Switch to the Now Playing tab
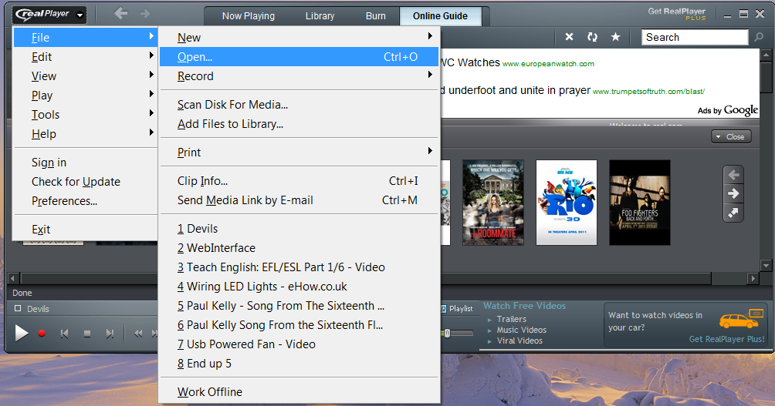 [248, 15]
